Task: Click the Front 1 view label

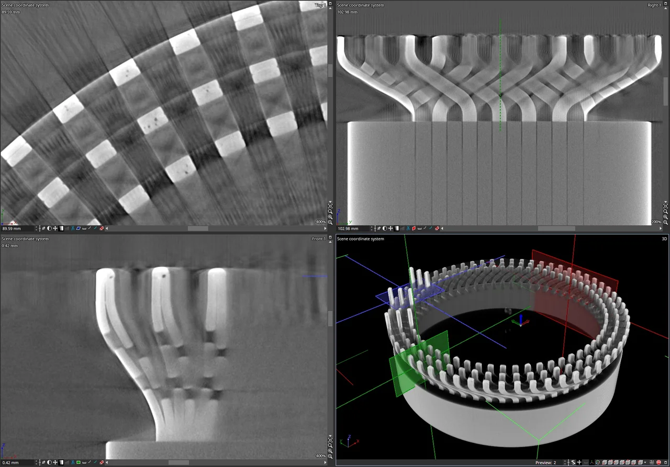Action: (x=318, y=239)
